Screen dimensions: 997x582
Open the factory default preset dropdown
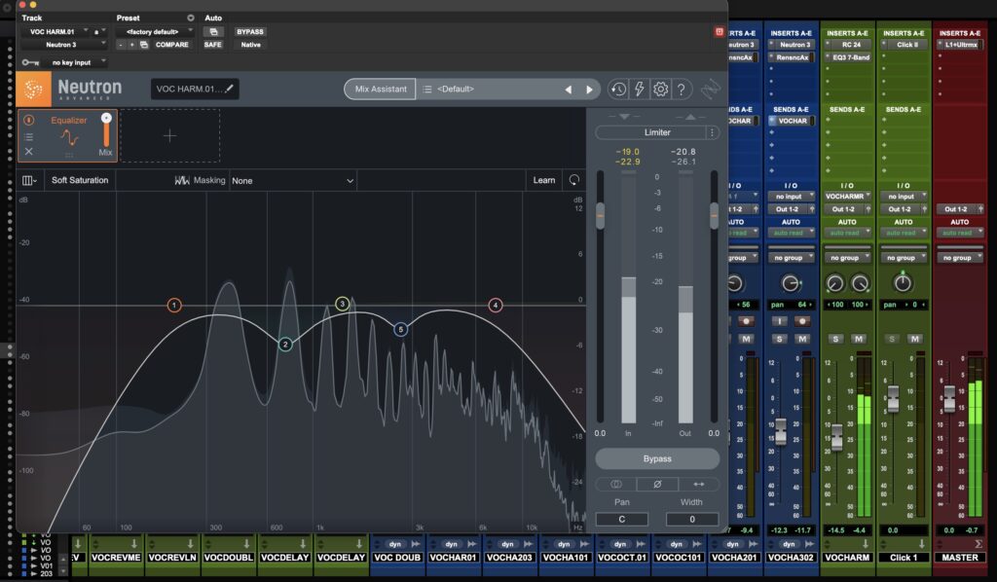coord(156,32)
